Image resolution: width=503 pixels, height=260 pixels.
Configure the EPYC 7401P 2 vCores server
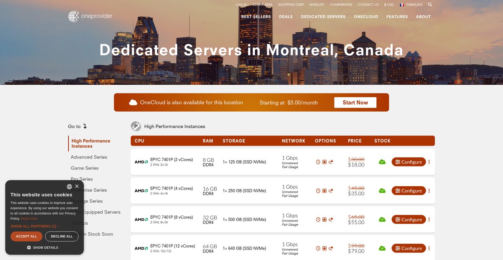pos(409,162)
